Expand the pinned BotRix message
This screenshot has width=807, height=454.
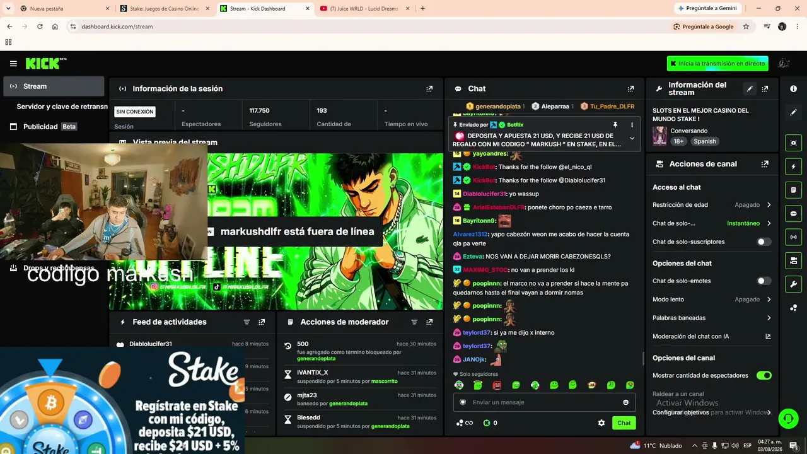[632, 139]
